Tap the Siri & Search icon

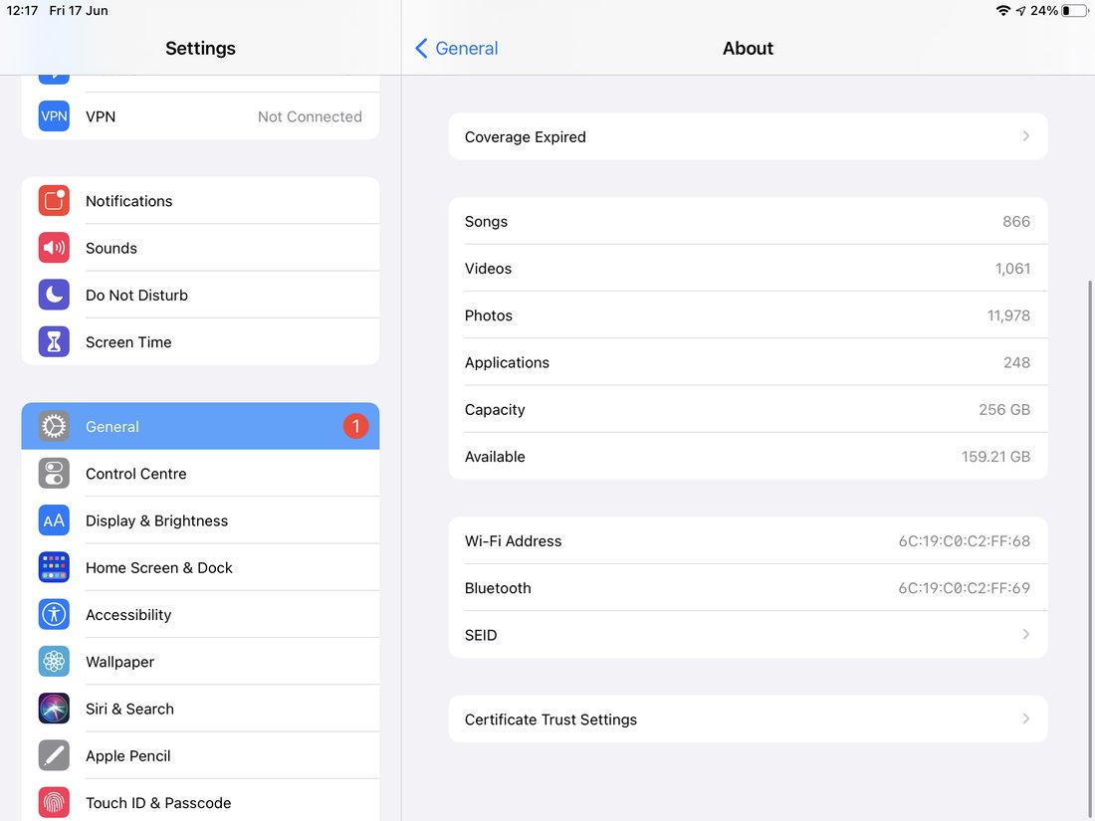pyautogui.click(x=54, y=709)
